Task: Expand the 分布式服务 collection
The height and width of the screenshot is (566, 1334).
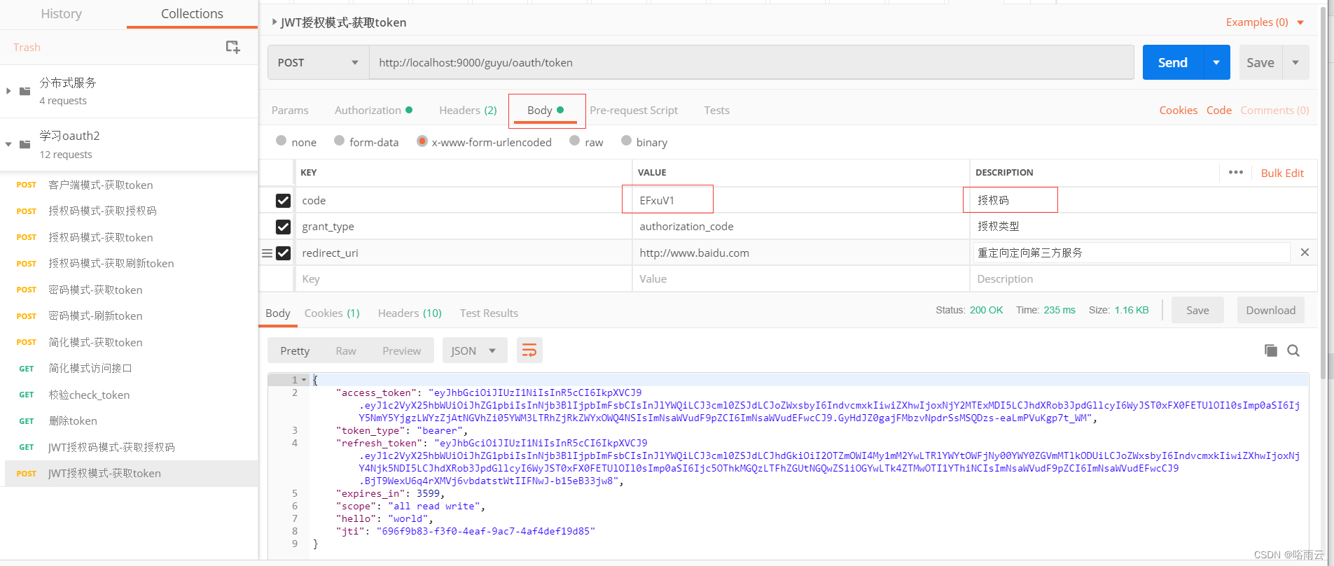Action: tap(8, 91)
